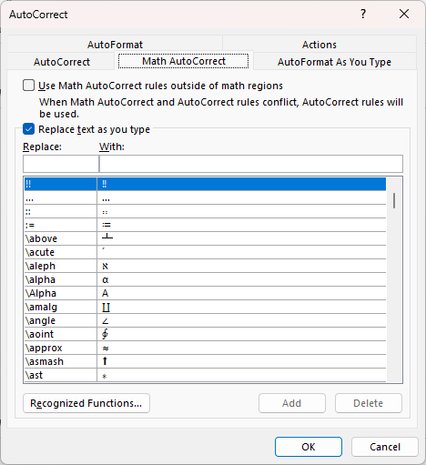
Task: Cancel the AutoCorrect dialog
Action: pyautogui.click(x=385, y=447)
